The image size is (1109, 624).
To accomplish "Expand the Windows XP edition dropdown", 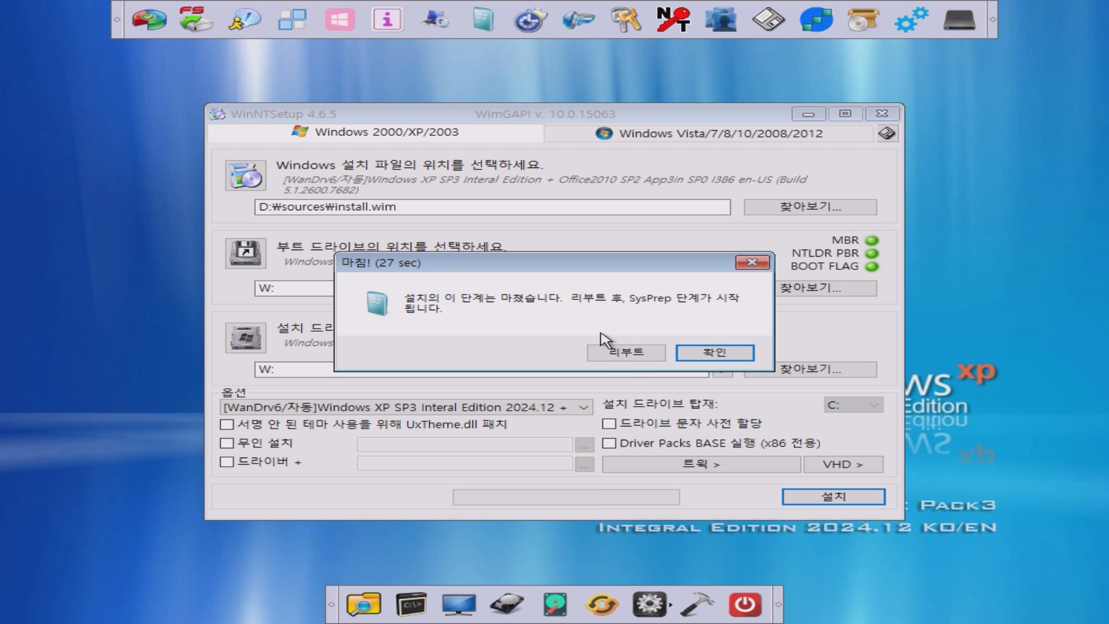I will tap(583, 407).
